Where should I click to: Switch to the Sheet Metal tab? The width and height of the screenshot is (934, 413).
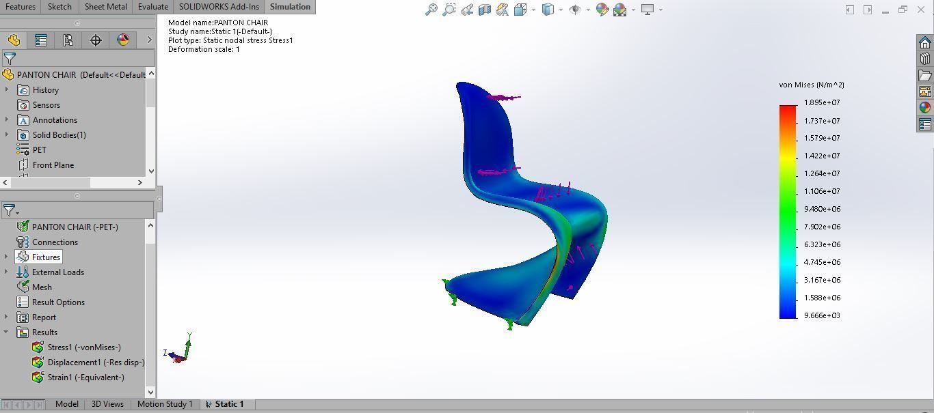pyautogui.click(x=105, y=7)
